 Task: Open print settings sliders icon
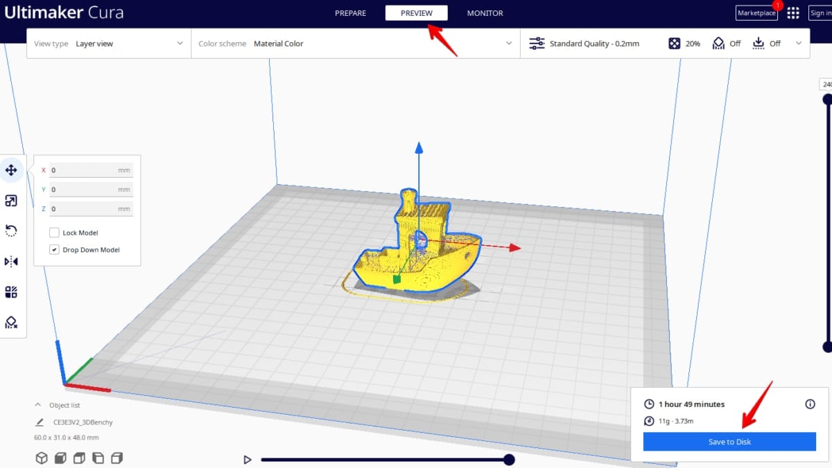[537, 43]
